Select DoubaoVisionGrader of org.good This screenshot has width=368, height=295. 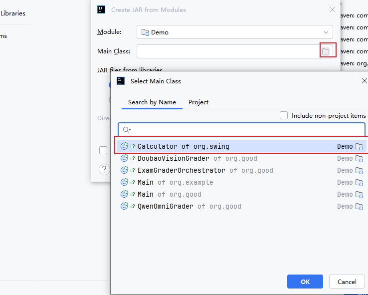coord(241,158)
